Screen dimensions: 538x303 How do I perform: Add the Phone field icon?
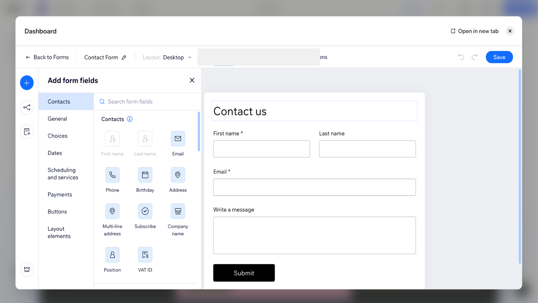click(112, 175)
